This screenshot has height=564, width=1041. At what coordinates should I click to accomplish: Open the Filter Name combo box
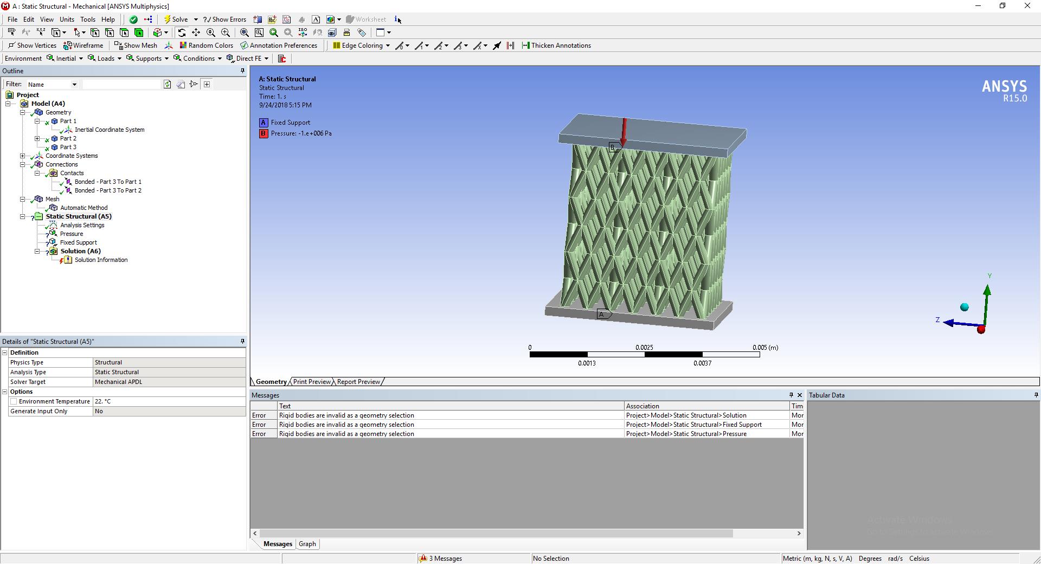point(53,85)
